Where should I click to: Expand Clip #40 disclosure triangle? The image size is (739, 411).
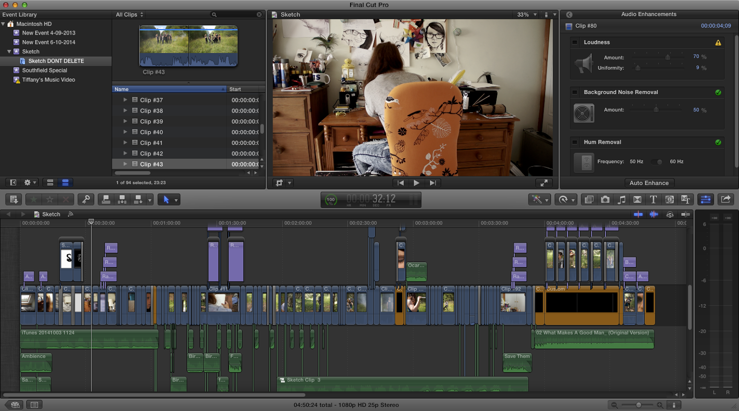coord(125,132)
